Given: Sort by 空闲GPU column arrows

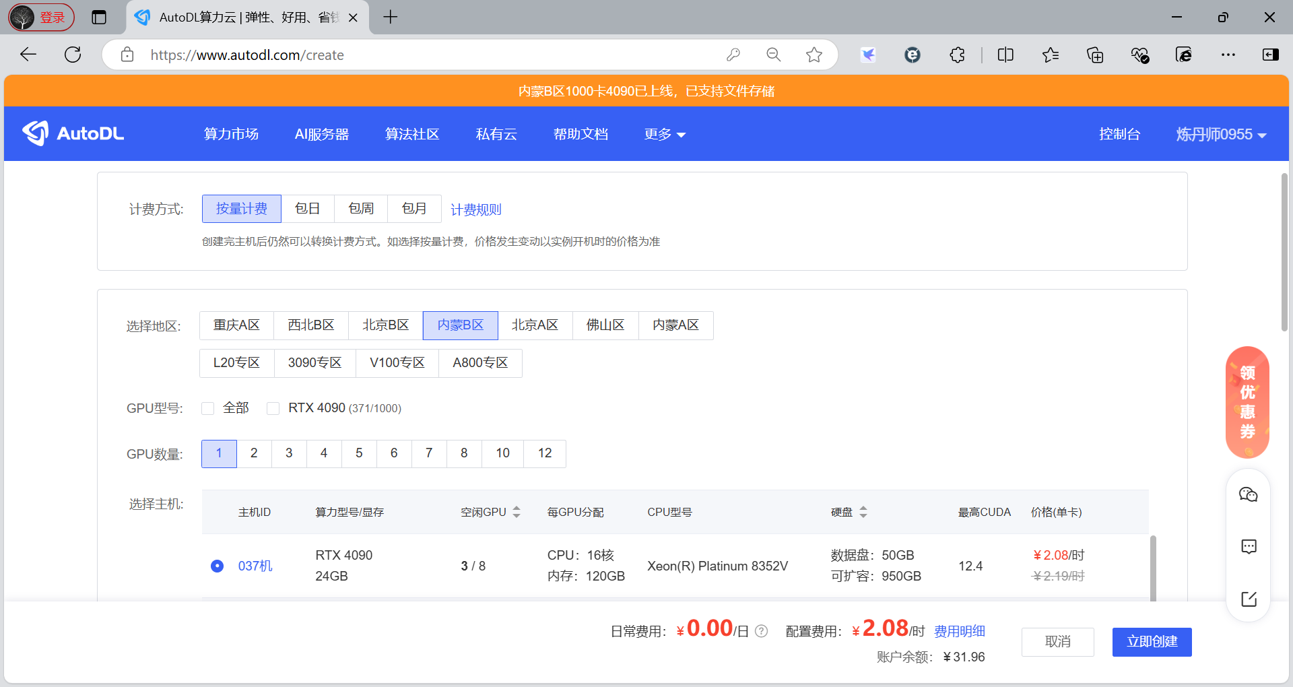Looking at the screenshot, I should [x=517, y=512].
